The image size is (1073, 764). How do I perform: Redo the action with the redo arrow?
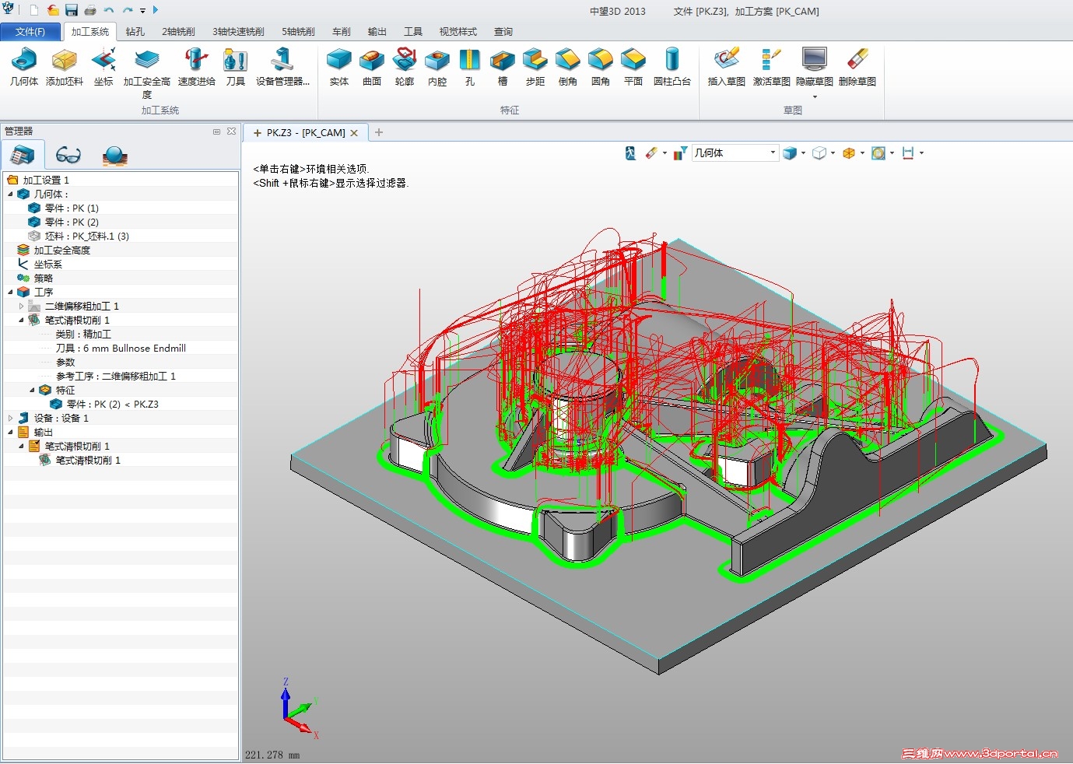click(x=128, y=10)
